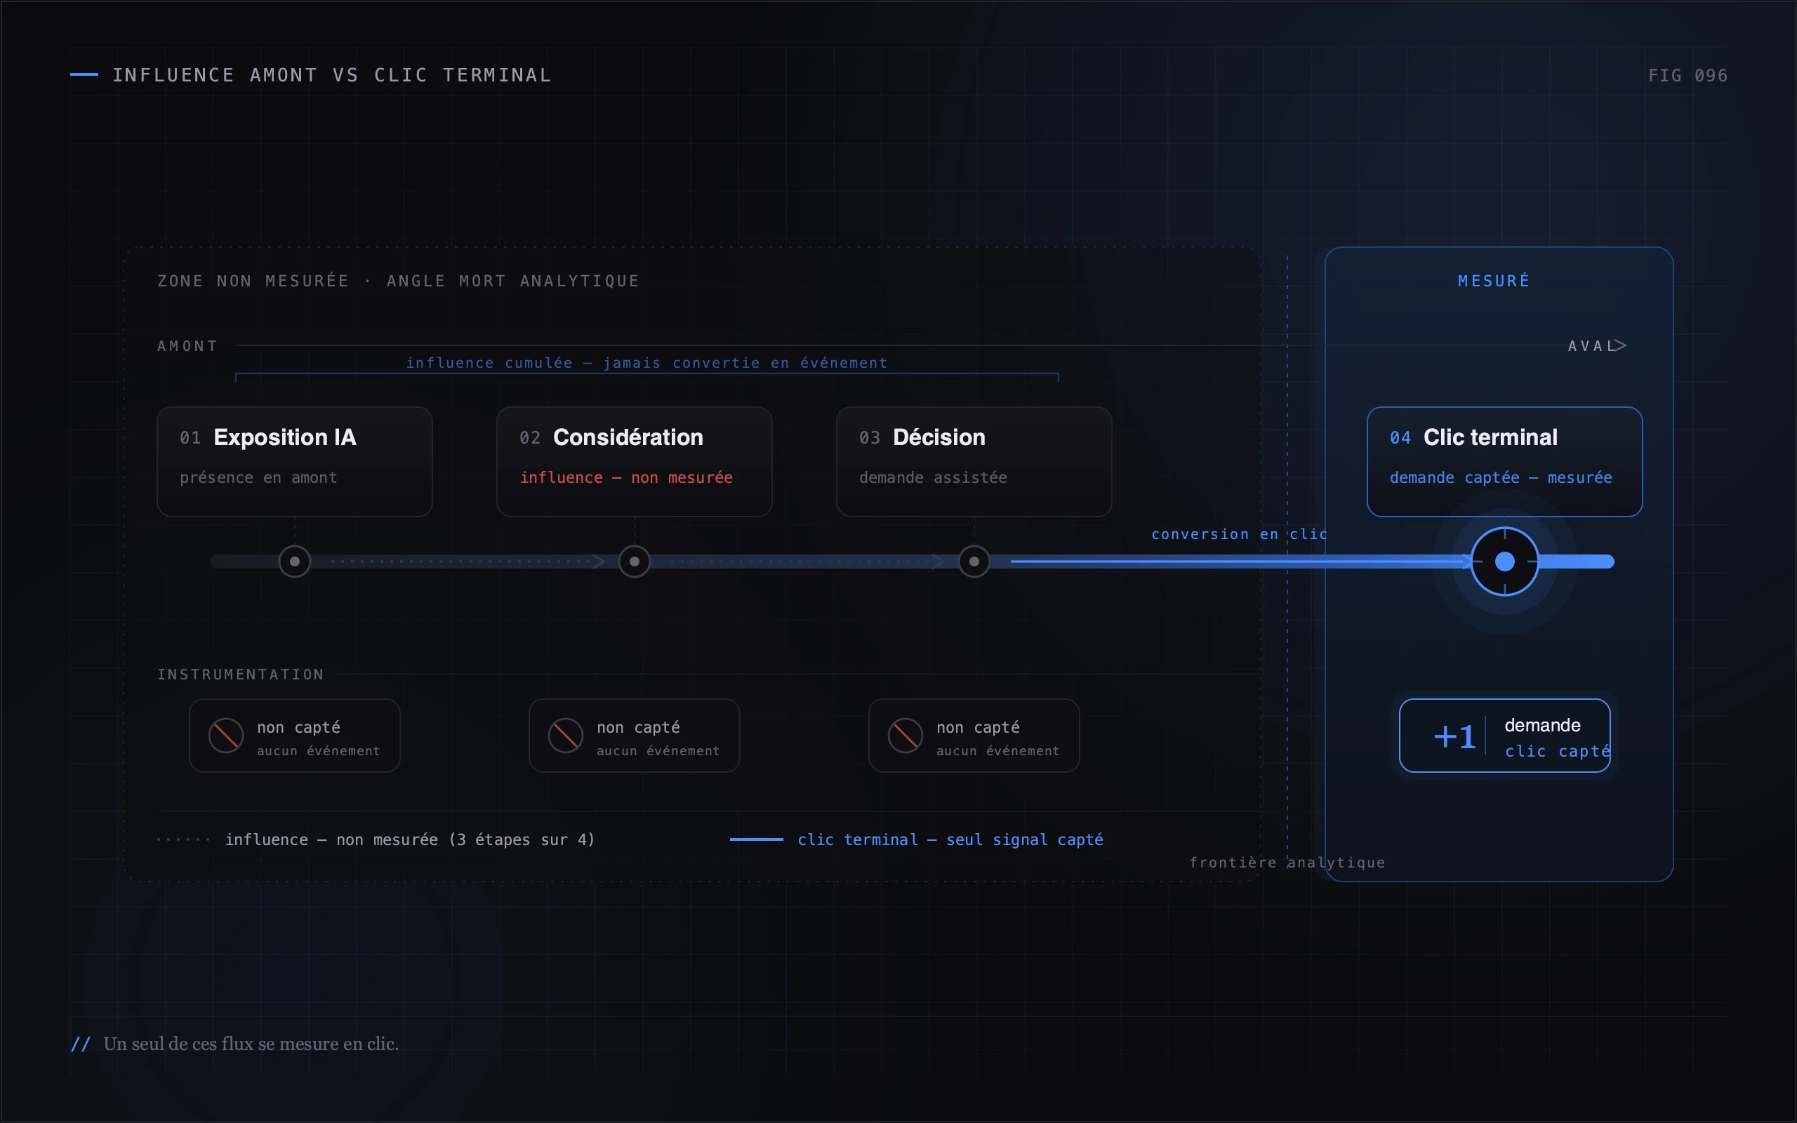Select the MESURÉ panel header
This screenshot has width=1797, height=1123.
click(1493, 281)
